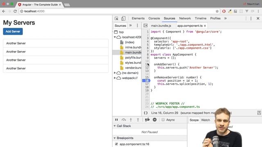
Task: Open the styles.bundle file
Action: (133, 62)
